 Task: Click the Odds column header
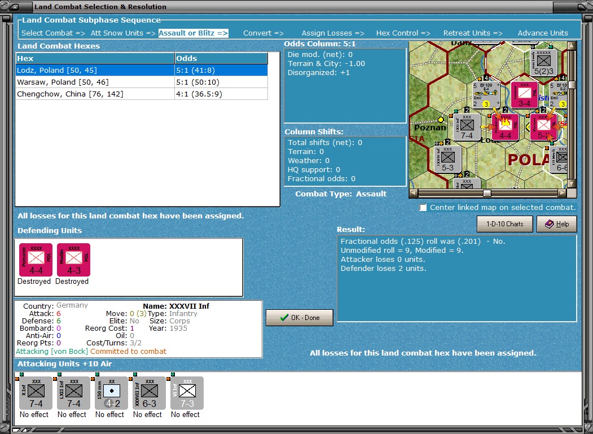221,58
